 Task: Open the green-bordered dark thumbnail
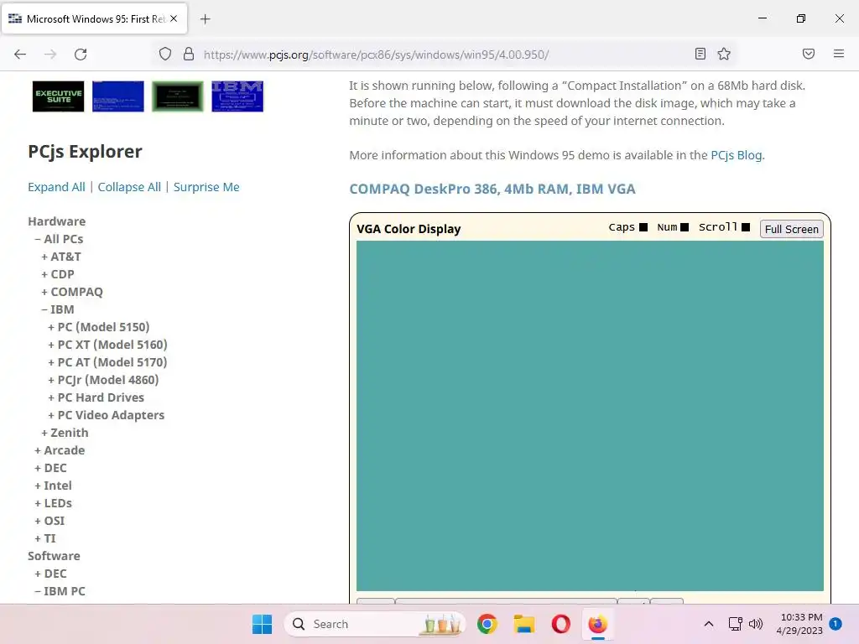click(178, 96)
